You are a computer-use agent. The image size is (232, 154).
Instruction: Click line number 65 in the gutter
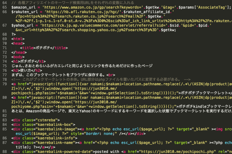click(5, 7)
